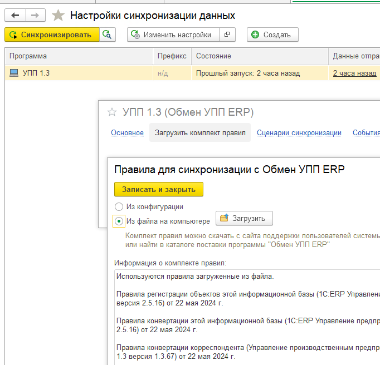This screenshot has width=380, height=365.
Task: Go forward with the right arrow button
Action: [36, 16]
